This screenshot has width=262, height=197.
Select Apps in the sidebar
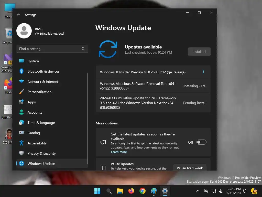click(52, 102)
